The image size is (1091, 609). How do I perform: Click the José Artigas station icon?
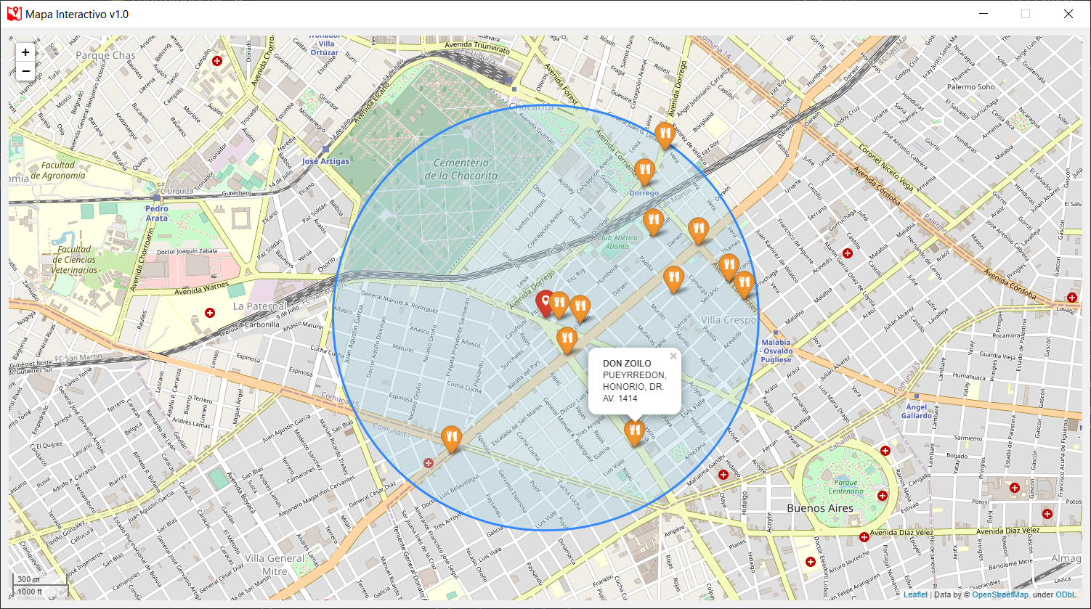[x=325, y=150]
